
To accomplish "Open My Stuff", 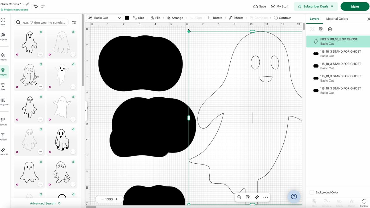I will tap(280, 6).
